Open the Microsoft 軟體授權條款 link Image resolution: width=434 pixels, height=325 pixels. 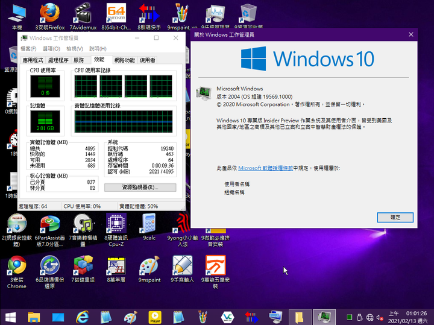point(265,168)
